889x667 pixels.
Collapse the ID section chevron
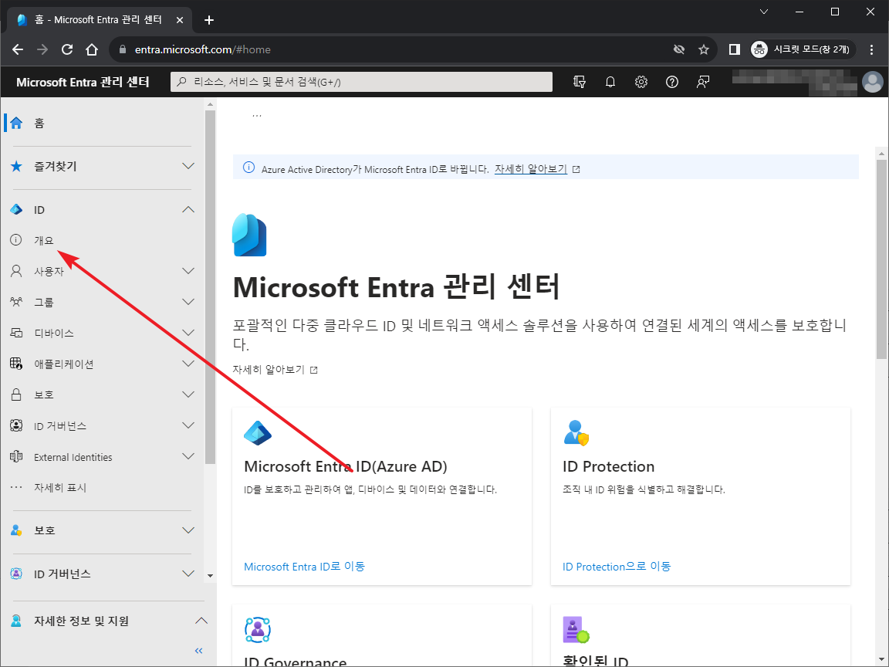click(188, 210)
